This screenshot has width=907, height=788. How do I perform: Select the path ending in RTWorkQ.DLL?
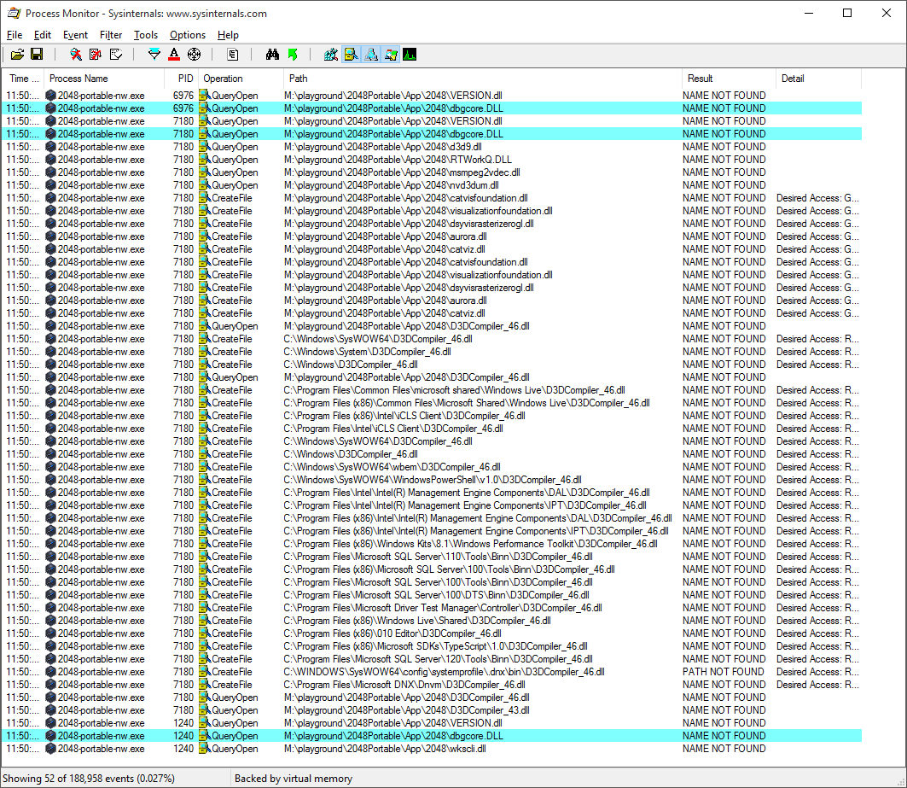[398, 159]
